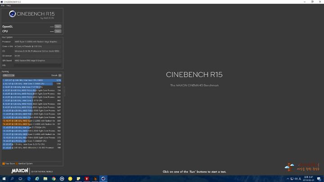Click the Cinebench R15 logo icon

click(13, 14)
